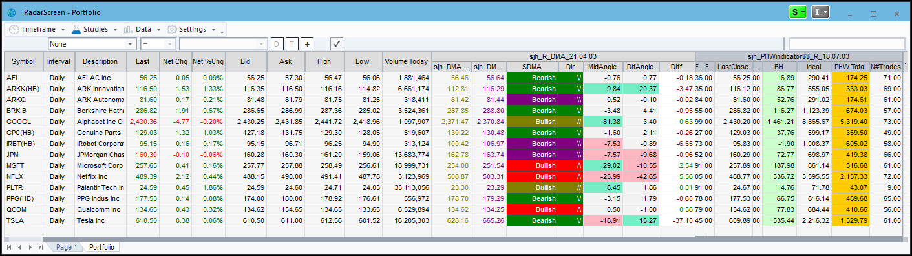Open the Data chart toolbar item
Viewport: 912px width, 256px height.
point(142,29)
